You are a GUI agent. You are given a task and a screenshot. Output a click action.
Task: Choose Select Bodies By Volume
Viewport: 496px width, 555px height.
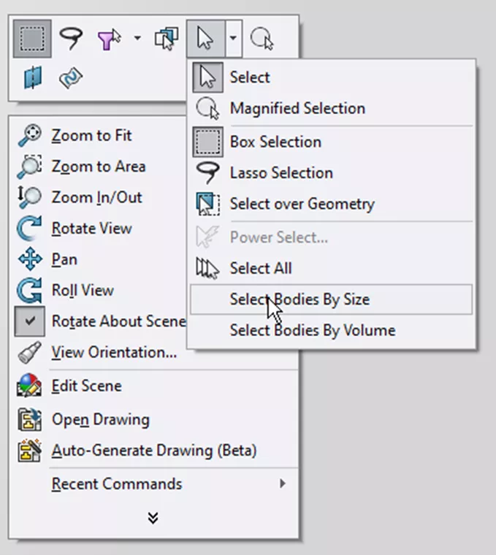tap(312, 330)
